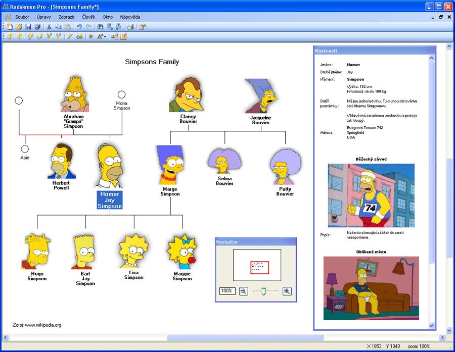This screenshot has height=352, width=455.
Task: Click the magic wand icon
Action: coord(70,36)
